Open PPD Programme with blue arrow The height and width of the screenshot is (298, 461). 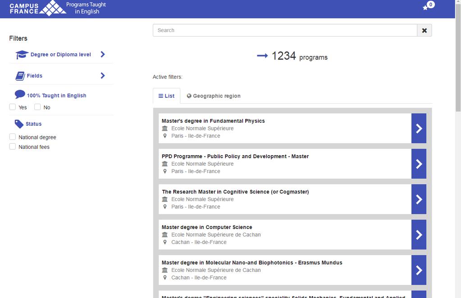tap(419, 164)
